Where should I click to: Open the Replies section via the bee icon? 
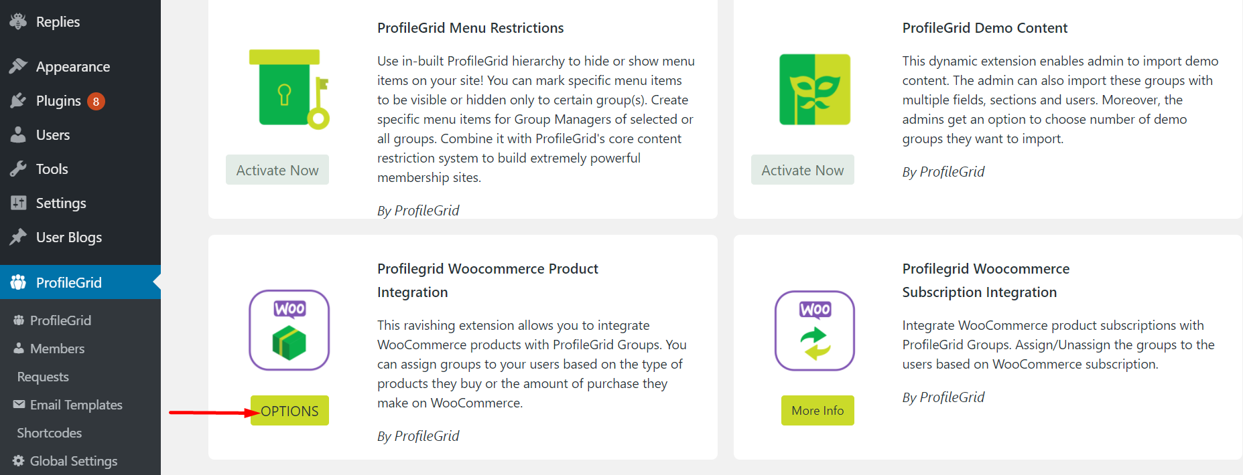point(18,21)
